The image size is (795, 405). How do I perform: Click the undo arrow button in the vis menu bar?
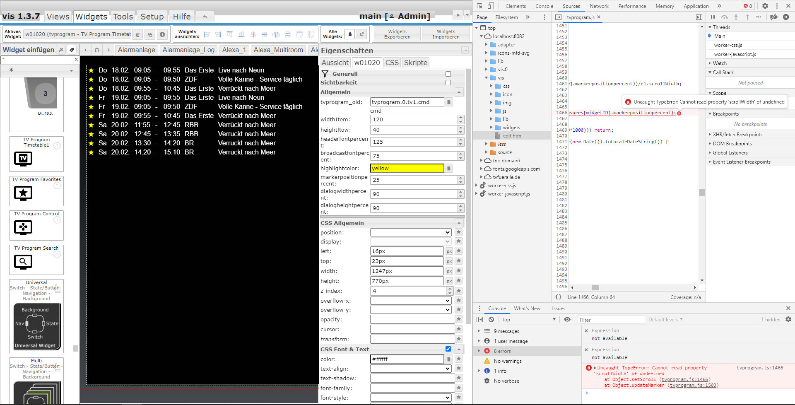click(205, 17)
